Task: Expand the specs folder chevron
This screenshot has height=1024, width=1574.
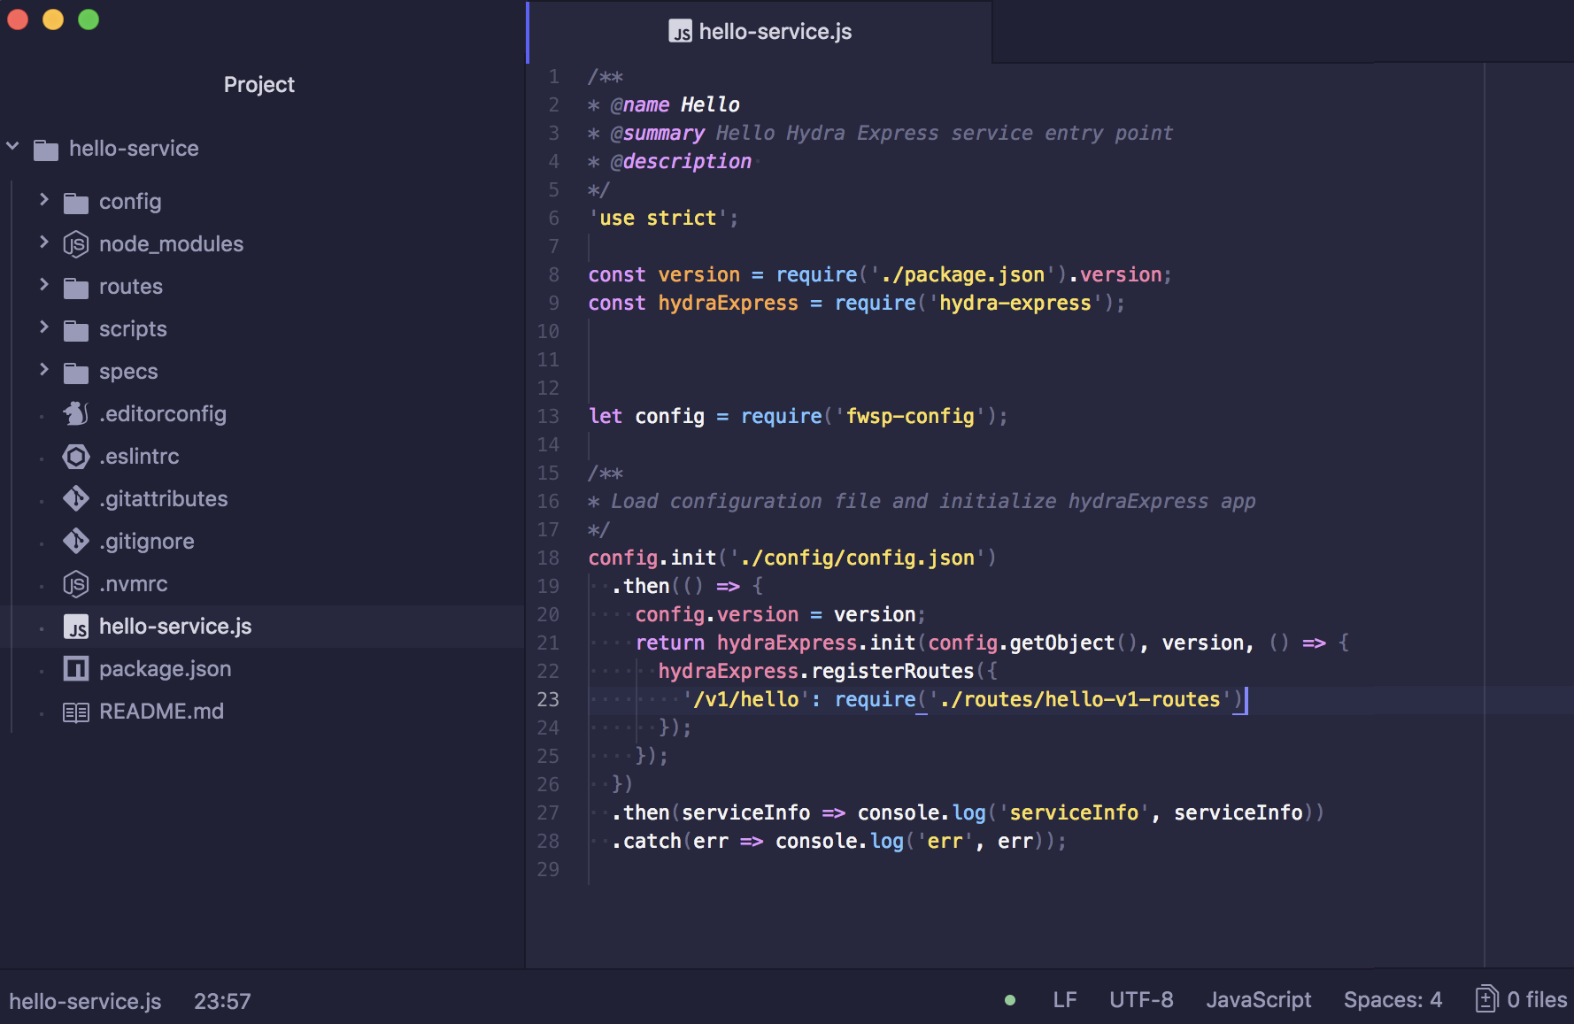Action: coord(43,370)
